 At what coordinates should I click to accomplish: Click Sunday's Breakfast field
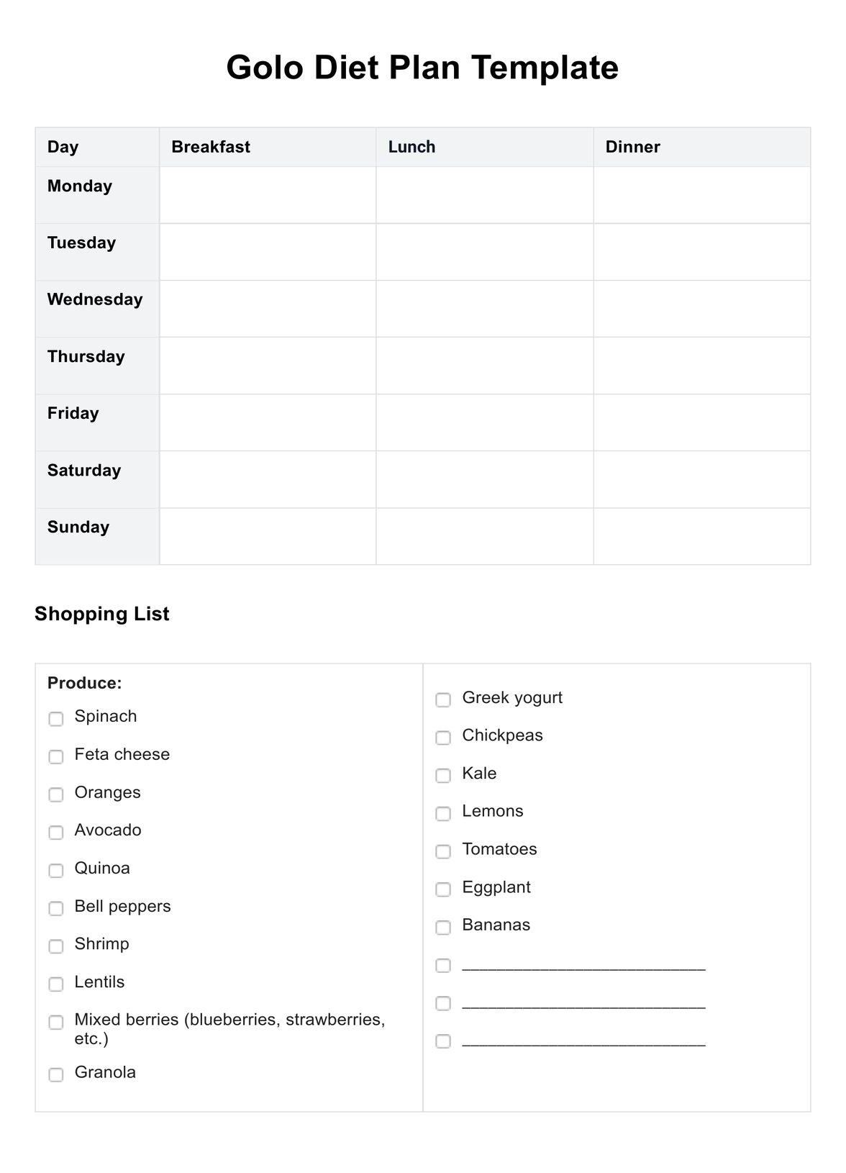click(x=268, y=536)
